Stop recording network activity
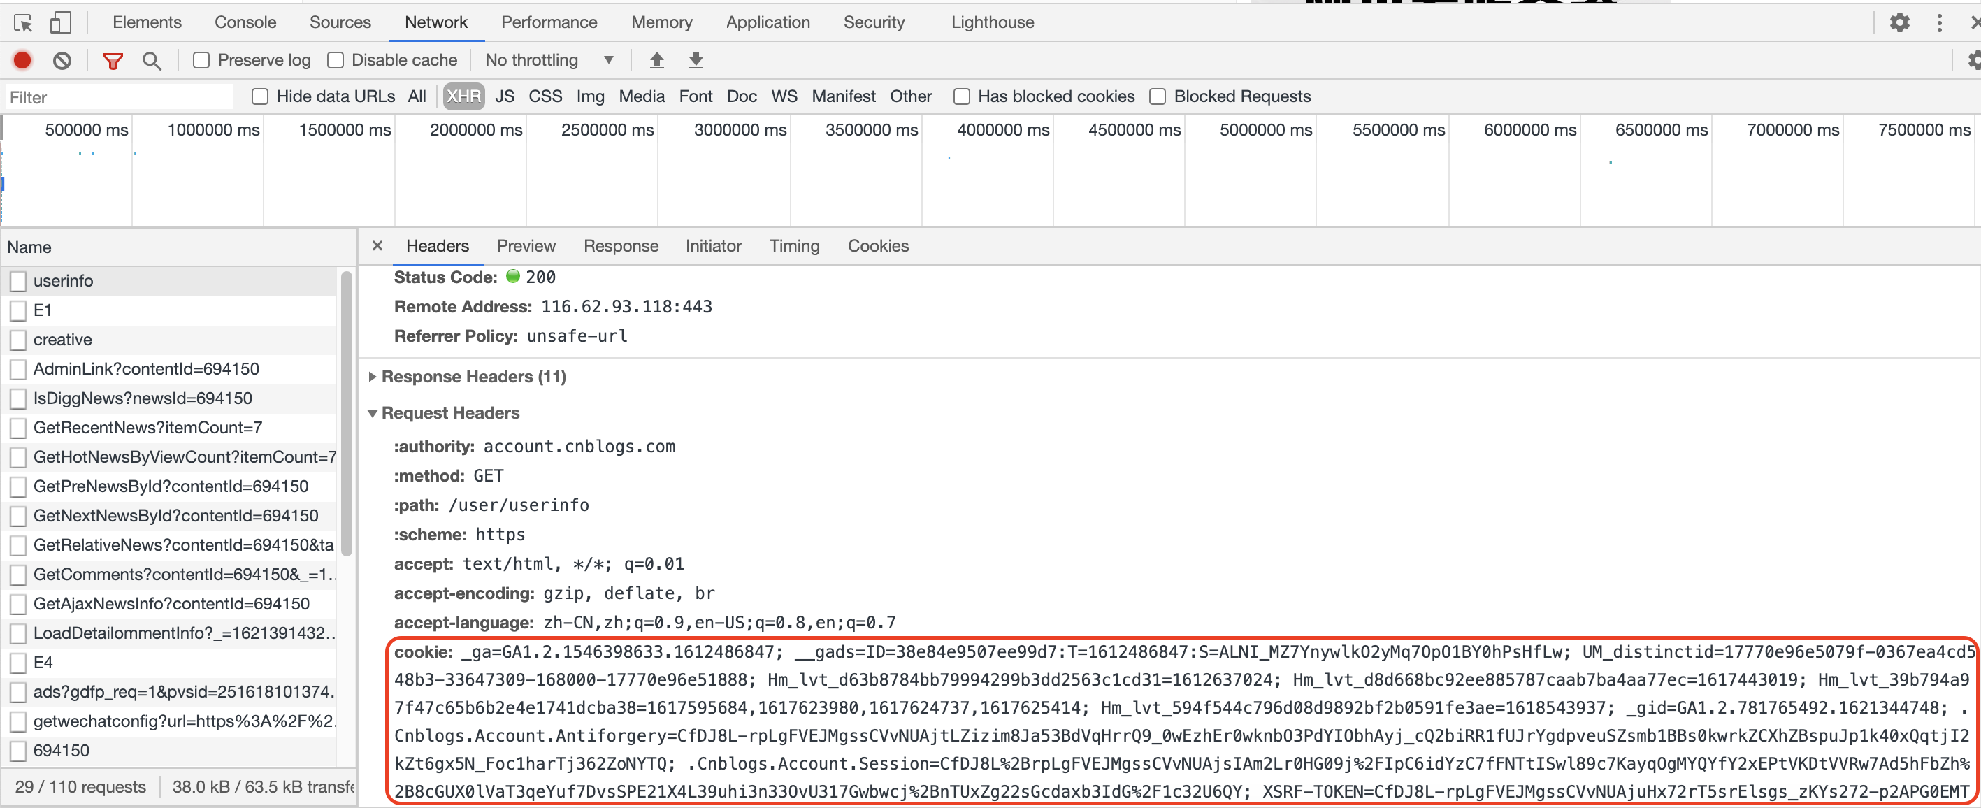Image resolution: width=1981 pixels, height=808 pixels. point(22,60)
